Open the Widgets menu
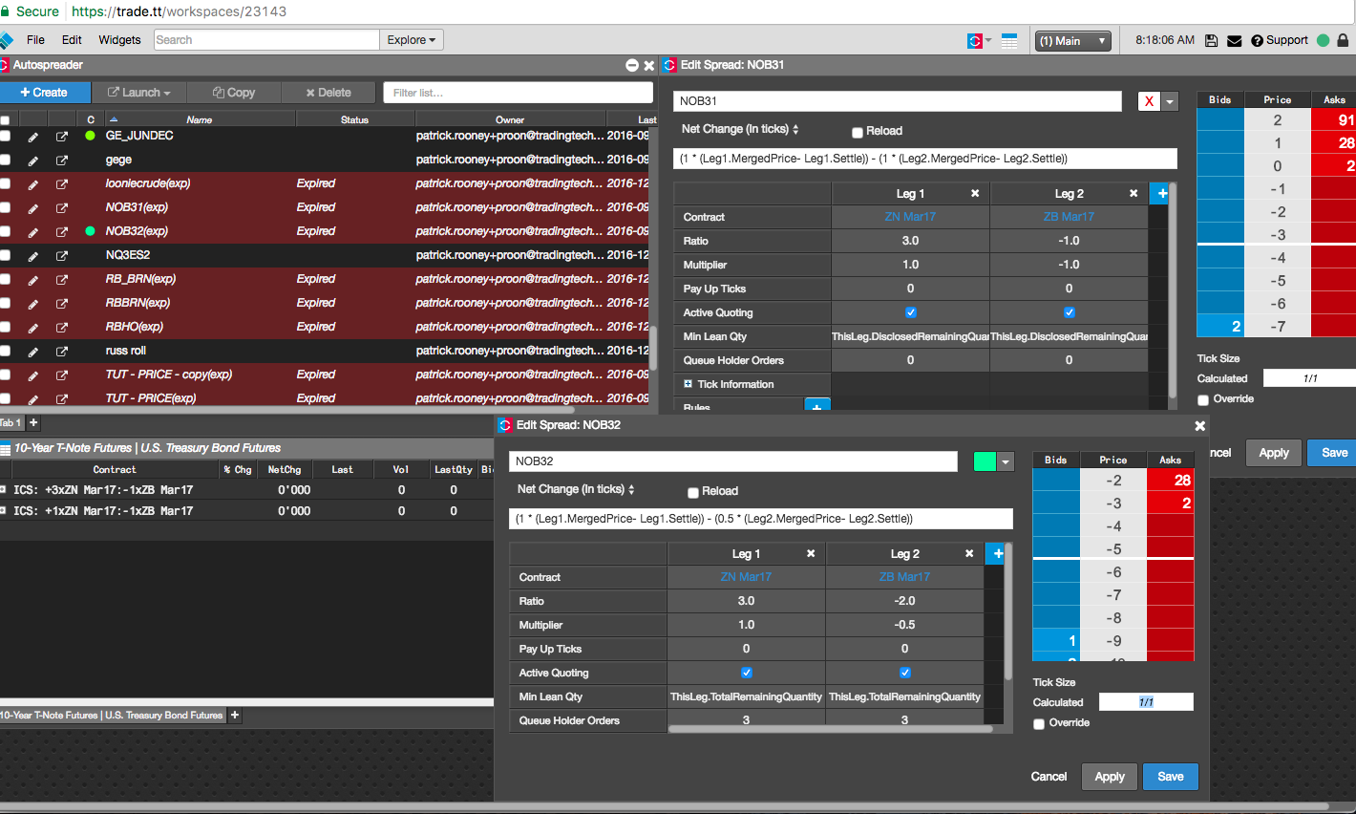This screenshot has width=1356, height=814. click(119, 40)
